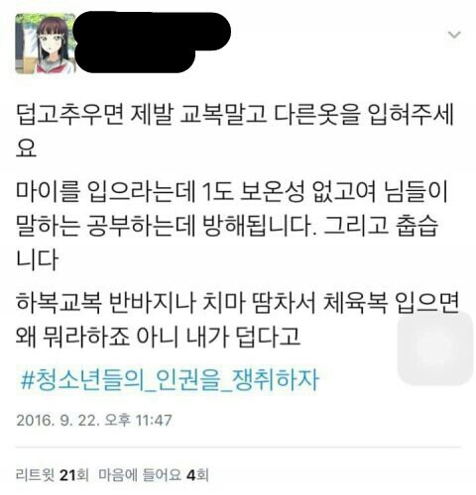The width and height of the screenshot is (476, 495).
Task: Open the anime girl profile avatar
Action: pos(46,44)
